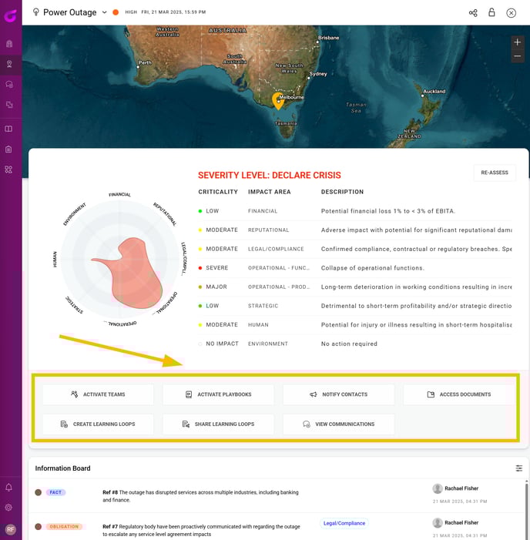Click the Activate Playbooks button
The width and height of the screenshot is (530, 540).
point(218,394)
